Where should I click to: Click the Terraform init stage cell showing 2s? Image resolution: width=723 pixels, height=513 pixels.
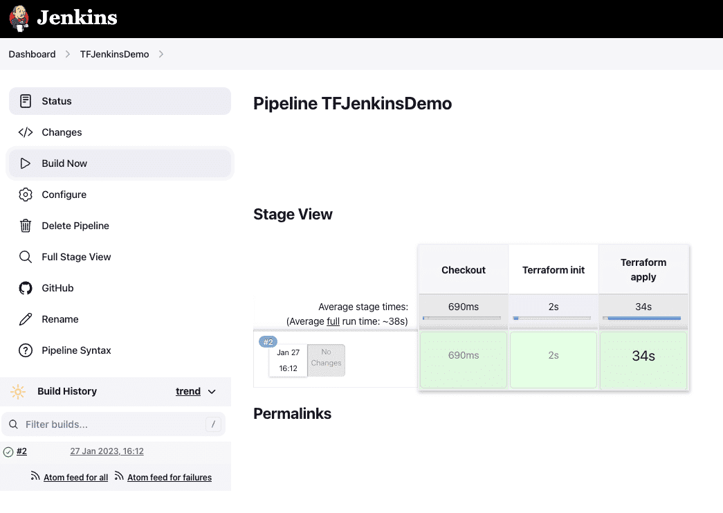click(x=553, y=360)
